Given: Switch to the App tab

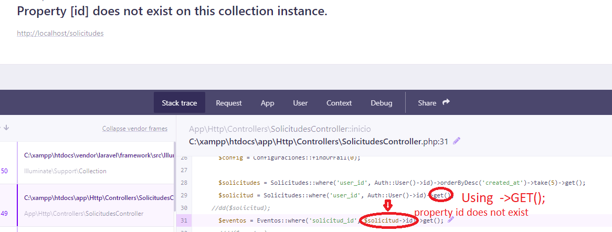Looking at the screenshot, I should pyautogui.click(x=267, y=103).
